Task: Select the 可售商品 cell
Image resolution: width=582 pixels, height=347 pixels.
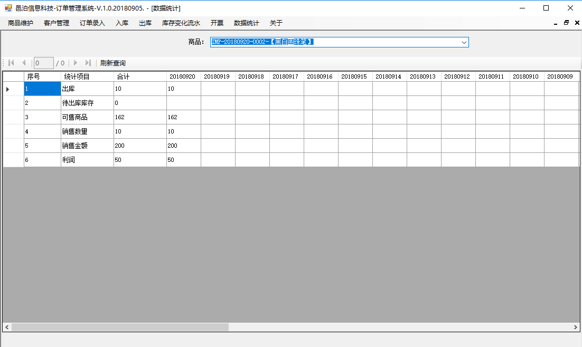Action: [x=87, y=117]
